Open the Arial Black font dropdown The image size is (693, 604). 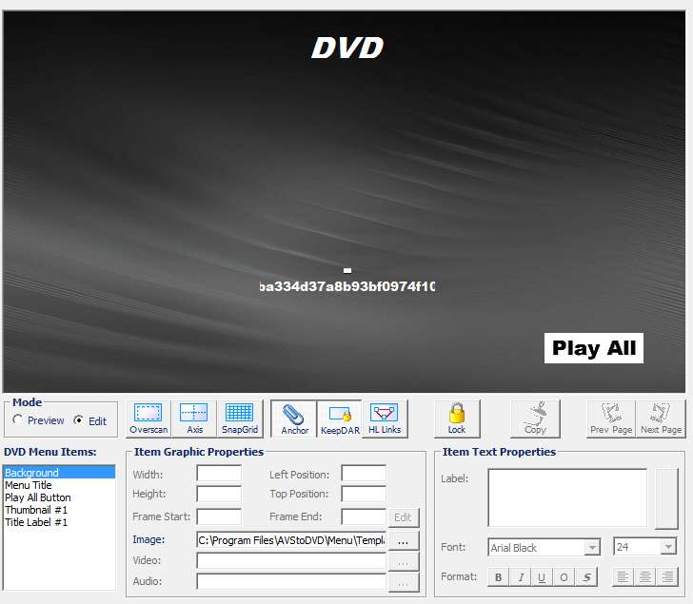pyautogui.click(x=592, y=548)
